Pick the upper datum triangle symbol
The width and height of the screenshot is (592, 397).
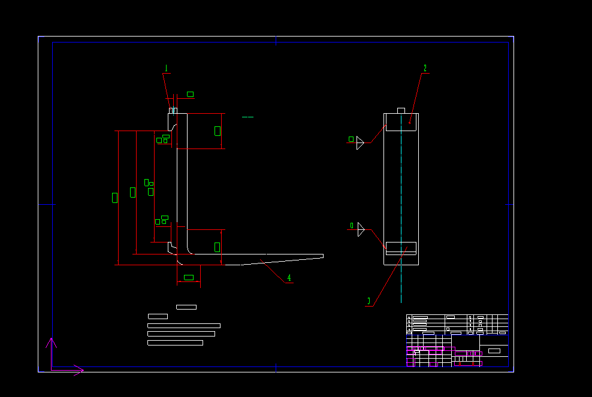(x=360, y=143)
